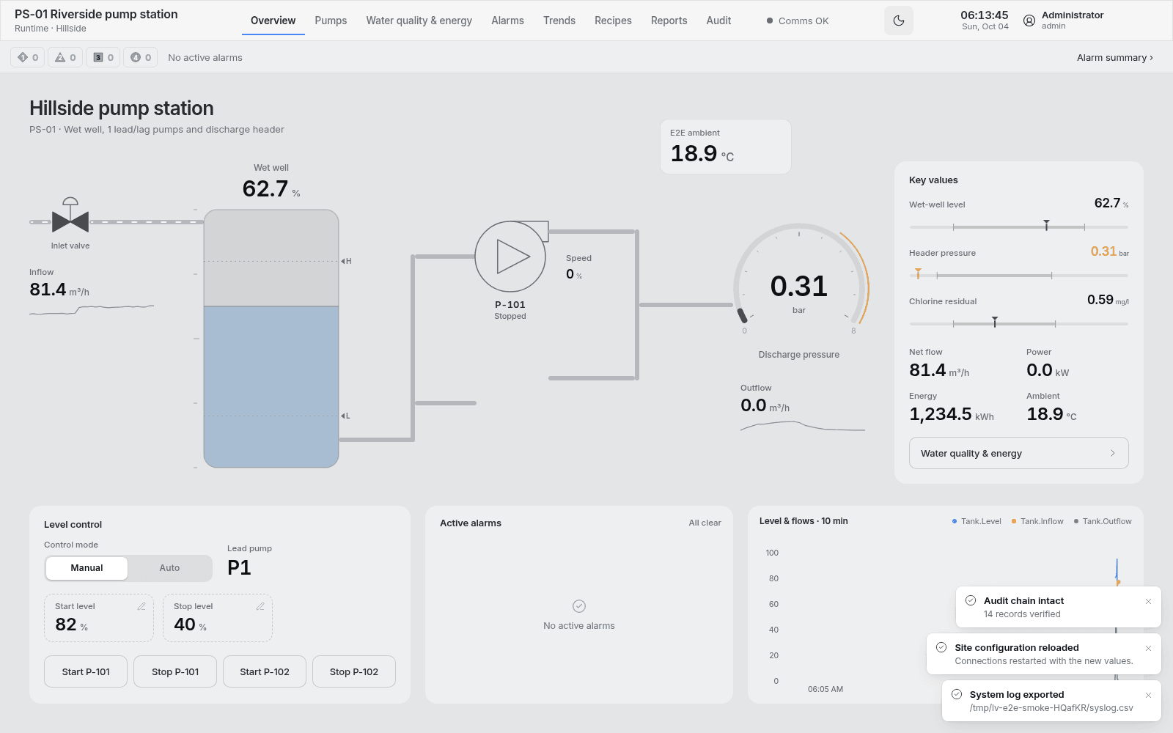Dismiss the System log exported notification
1173x733 pixels.
(x=1148, y=695)
